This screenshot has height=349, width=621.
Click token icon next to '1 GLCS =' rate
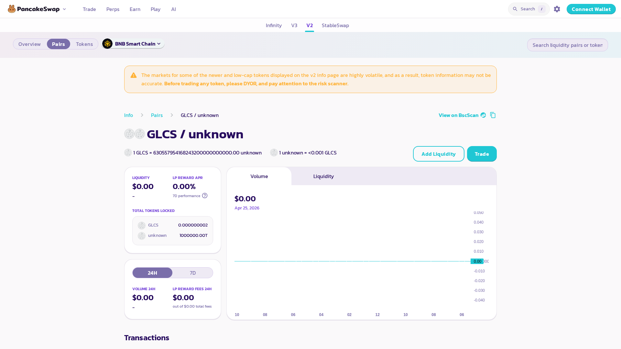[x=128, y=153]
